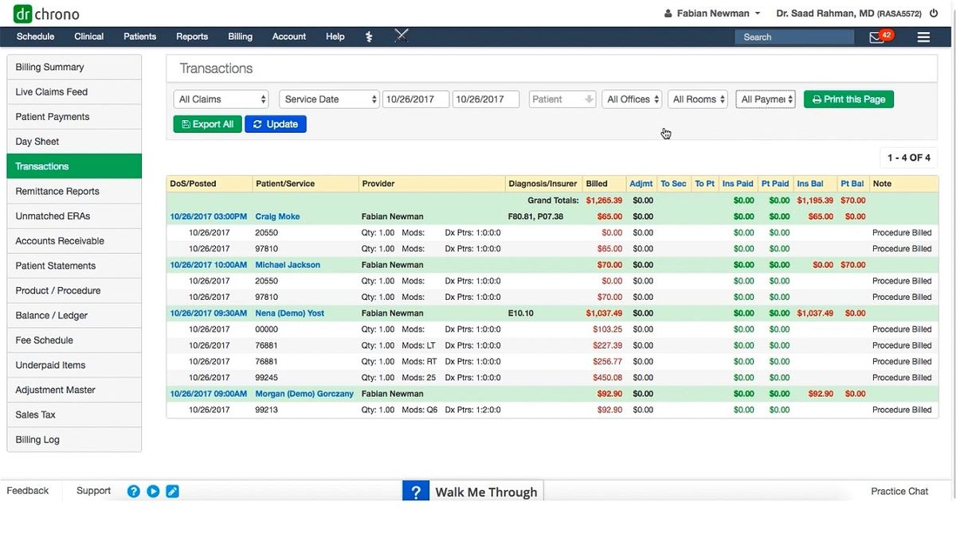This screenshot has width=956, height=537.
Task: Expand the All Payments filter dropdown
Action: click(765, 99)
